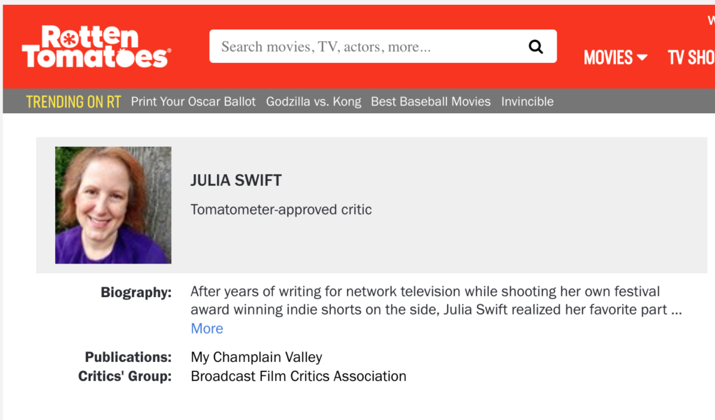Focus the search movies input field

[383, 47]
